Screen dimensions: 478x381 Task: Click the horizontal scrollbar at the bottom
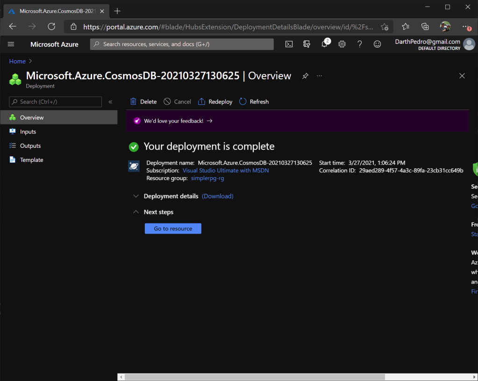(255, 377)
